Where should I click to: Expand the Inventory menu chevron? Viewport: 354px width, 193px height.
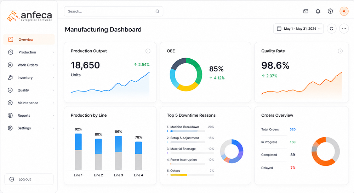53,77
